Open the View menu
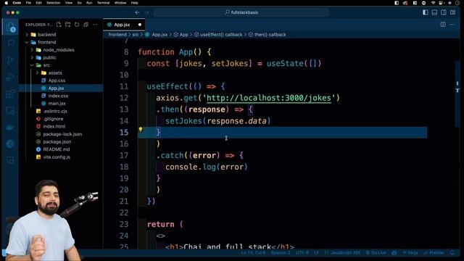 pos(69,3)
